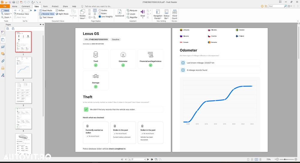The image size is (300, 163).
Task: Toggle Night Mode
Action: coord(62,14)
